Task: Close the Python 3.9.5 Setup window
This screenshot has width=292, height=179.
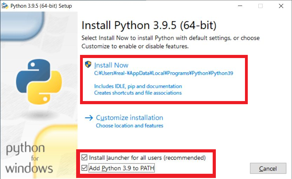Action: tap(281, 6)
